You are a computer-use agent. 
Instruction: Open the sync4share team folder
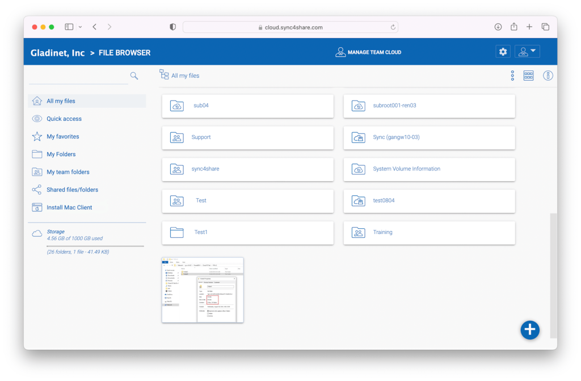click(x=247, y=169)
